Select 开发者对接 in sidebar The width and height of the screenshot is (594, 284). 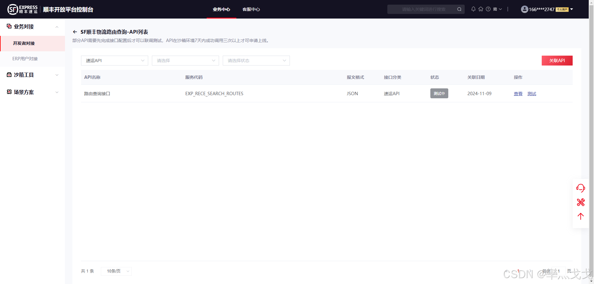tap(32, 43)
